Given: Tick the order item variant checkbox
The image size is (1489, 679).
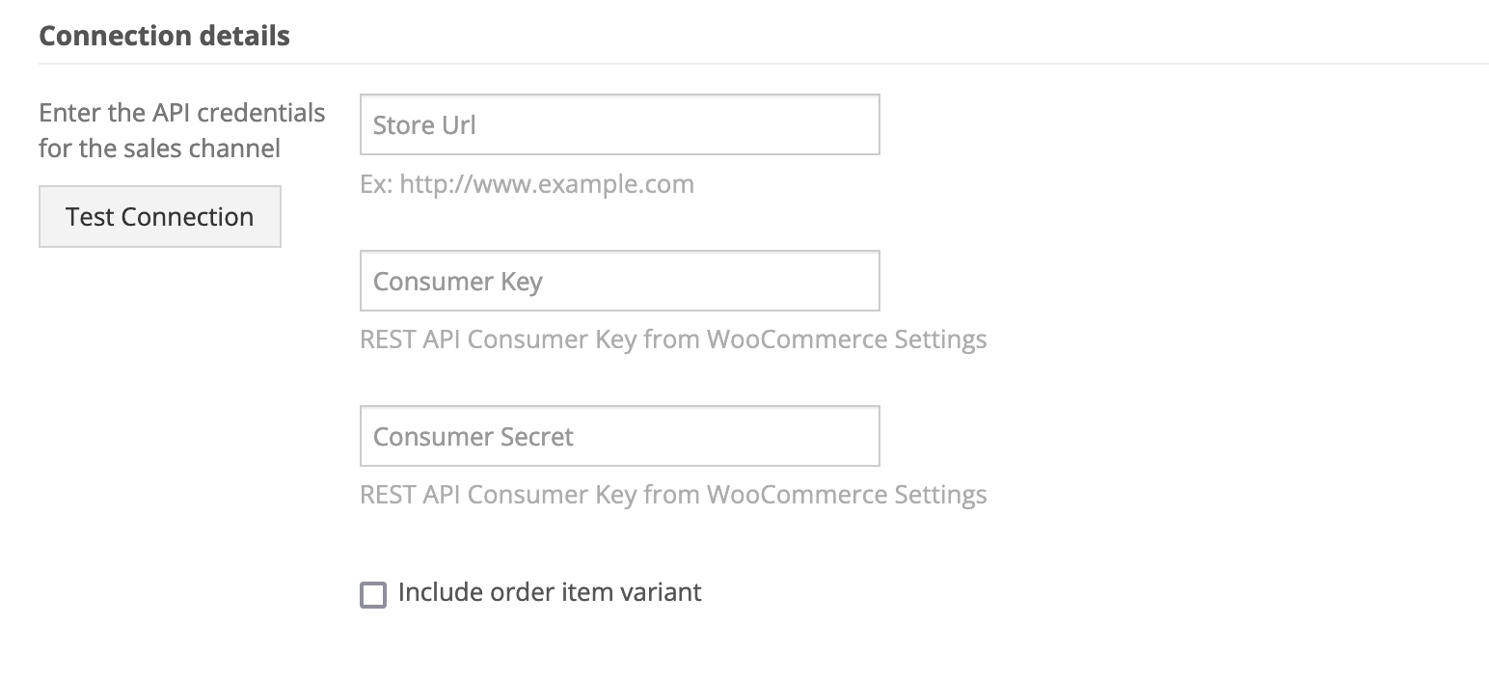Looking at the screenshot, I should [x=373, y=594].
